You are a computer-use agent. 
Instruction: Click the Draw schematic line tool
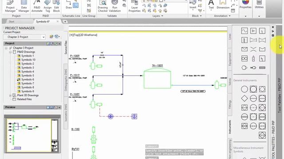(x=69, y=5)
